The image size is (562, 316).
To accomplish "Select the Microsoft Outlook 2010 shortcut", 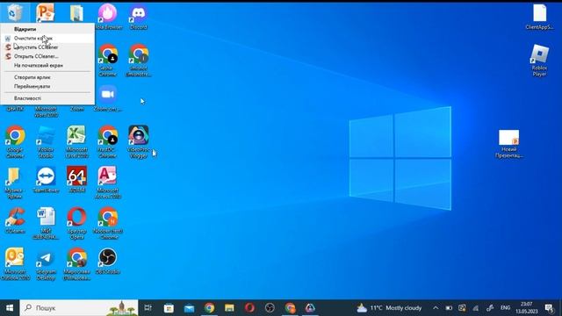I will click(15, 263).
